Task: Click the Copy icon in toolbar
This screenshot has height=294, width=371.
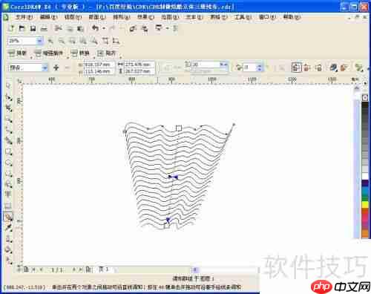Action: [70, 29]
